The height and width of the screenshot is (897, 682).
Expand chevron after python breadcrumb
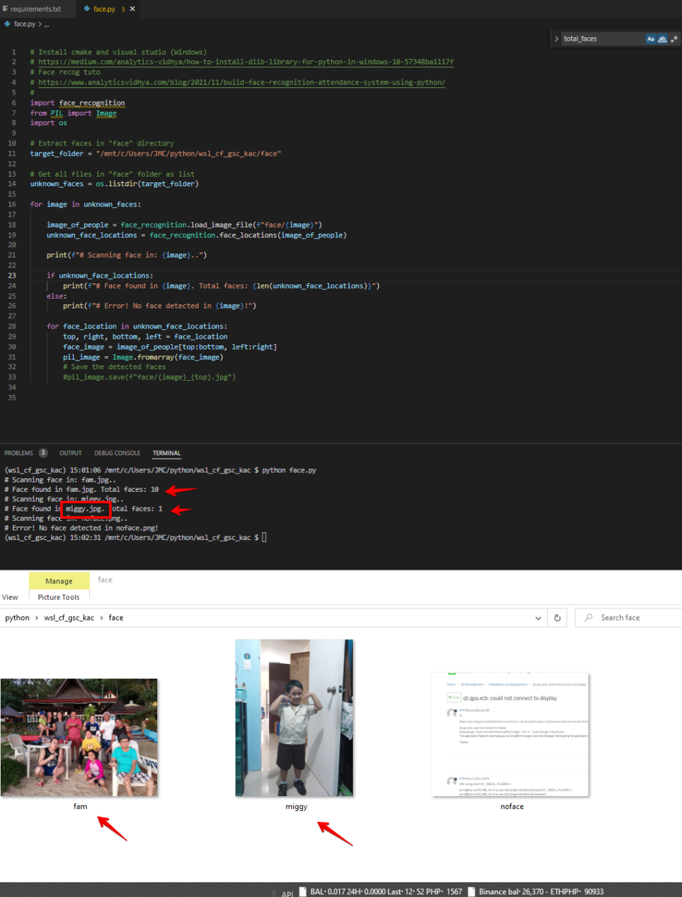[x=37, y=618]
